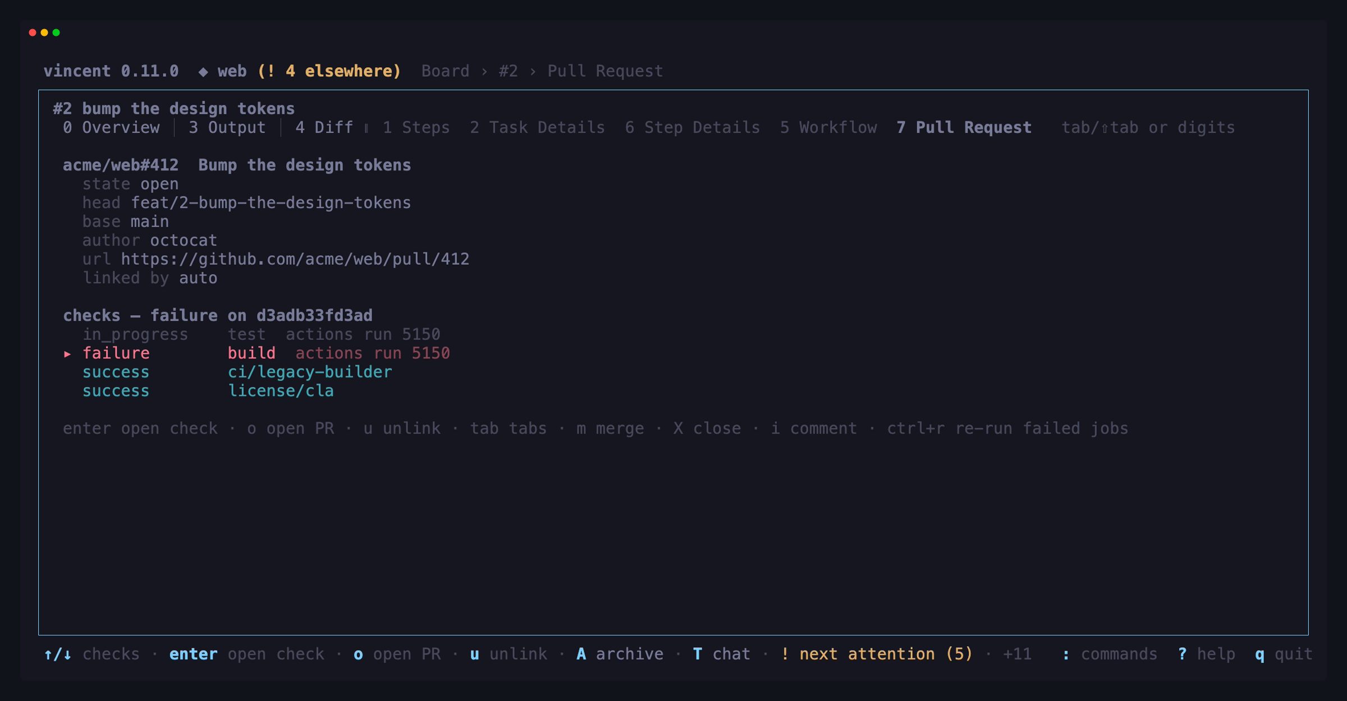The height and width of the screenshot is (701, 1347).
Task: Click '! next attention (5)' in footer
Action: point(876,654)
